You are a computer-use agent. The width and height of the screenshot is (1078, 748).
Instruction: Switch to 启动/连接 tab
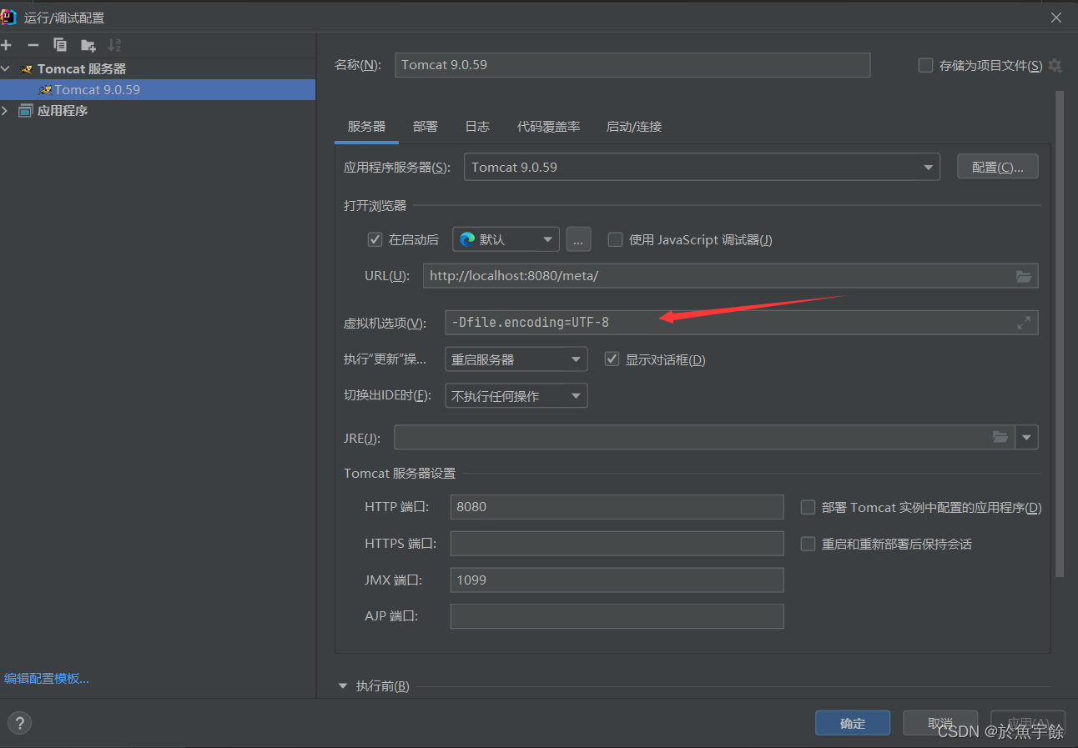pos(633,127)
